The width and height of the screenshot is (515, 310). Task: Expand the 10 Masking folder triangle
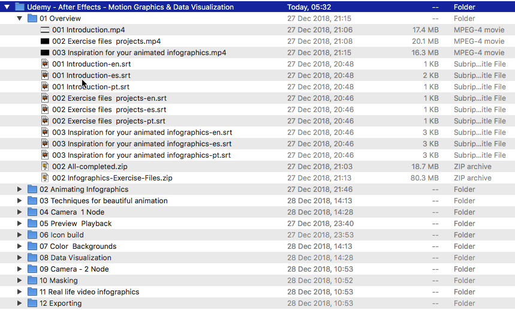coord(20,281)
